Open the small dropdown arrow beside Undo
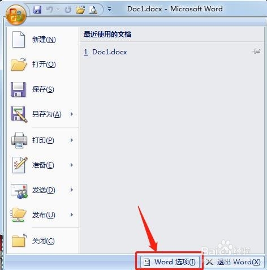Image resolution: width=267 pixels, height=270 pixels. 58,9
